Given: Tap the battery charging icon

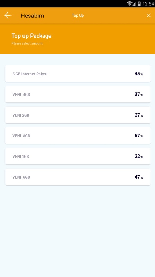Looking at the screenshot, I should click(x=139, y=3).
